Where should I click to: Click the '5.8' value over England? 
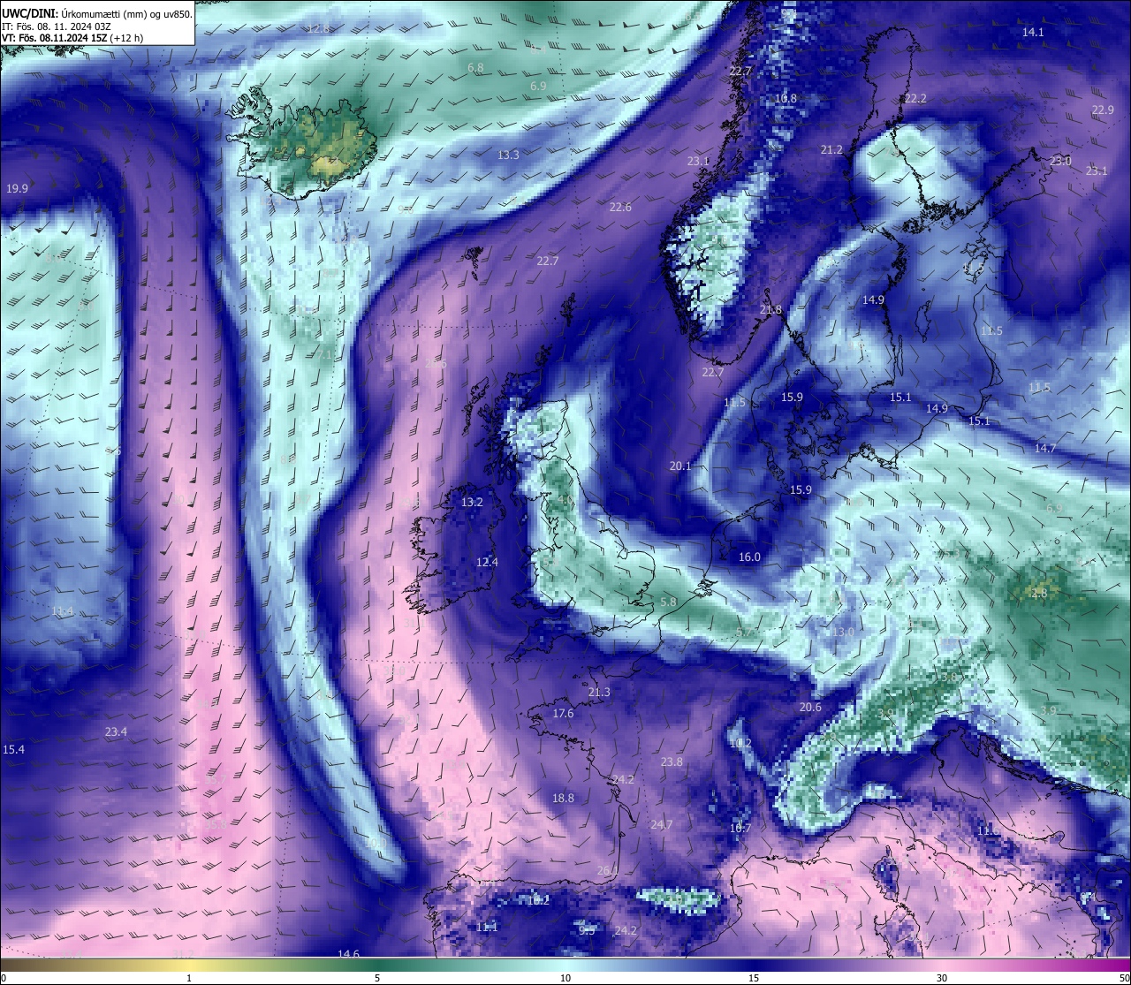pos(668,602)
